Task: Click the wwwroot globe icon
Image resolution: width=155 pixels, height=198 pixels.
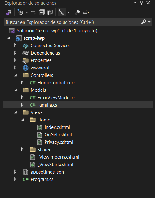Action: [25, 68]
